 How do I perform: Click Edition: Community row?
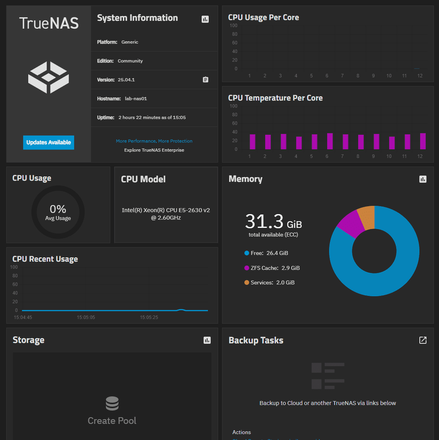click(x=154, y=61)
